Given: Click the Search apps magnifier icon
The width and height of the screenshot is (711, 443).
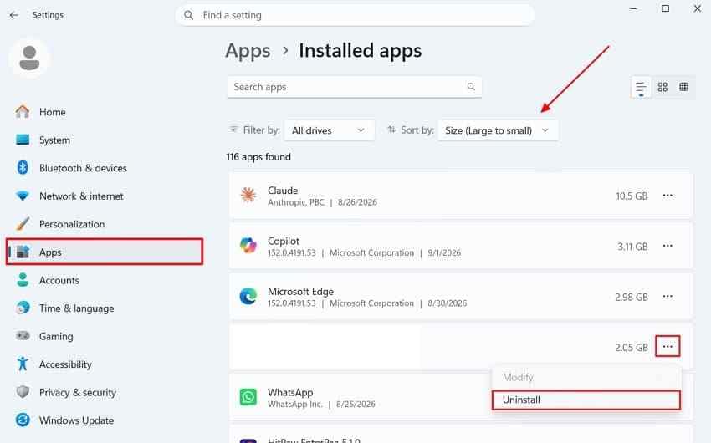Looking at the screenshot, I should coord(471,87).
